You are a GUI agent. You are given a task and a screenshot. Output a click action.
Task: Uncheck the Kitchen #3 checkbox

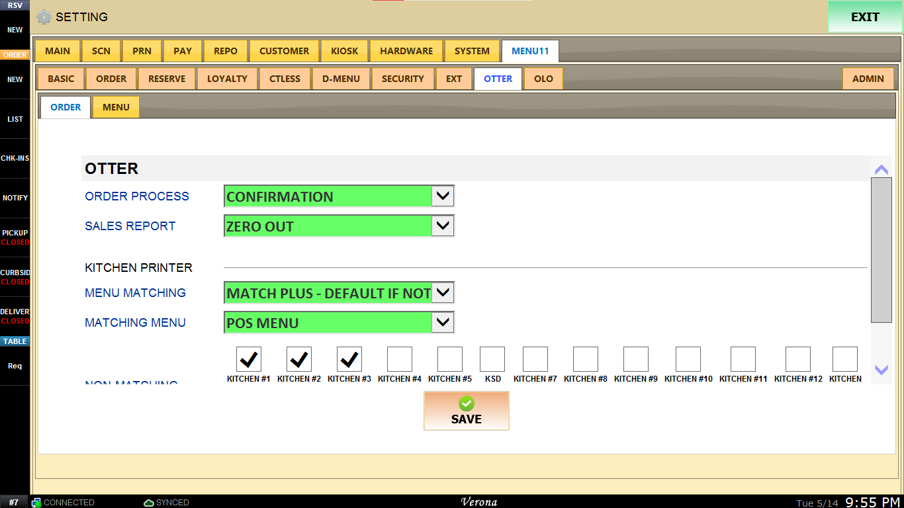(349, 359)
